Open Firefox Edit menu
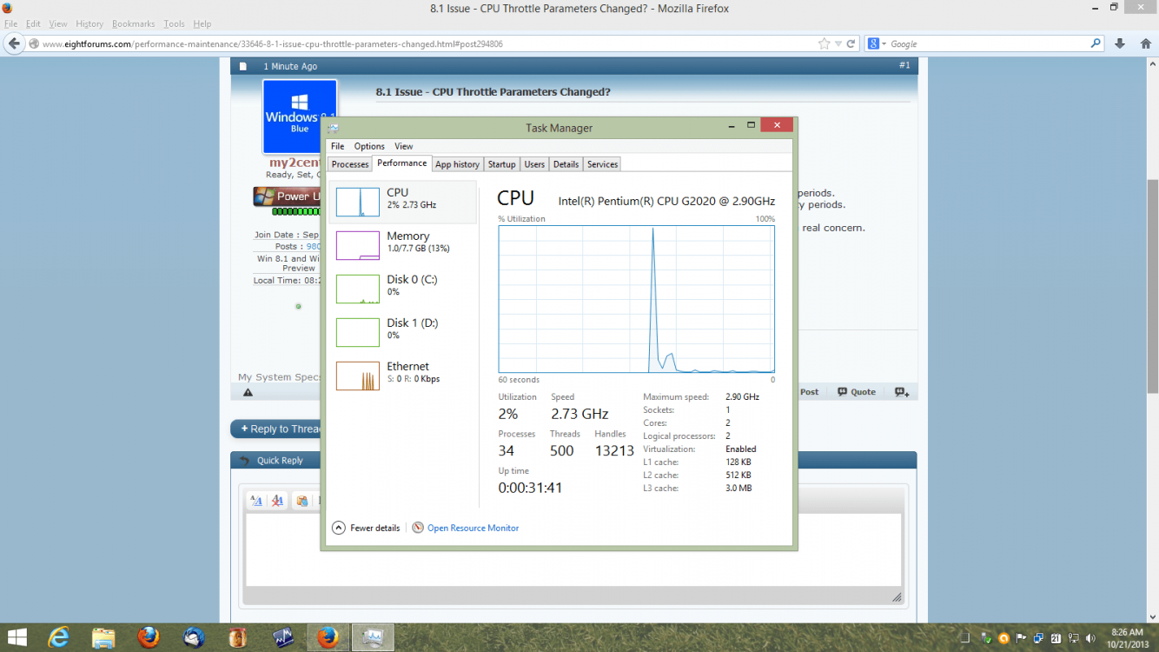The height and width of the screenshot is (652, 1159). [33, 24]
